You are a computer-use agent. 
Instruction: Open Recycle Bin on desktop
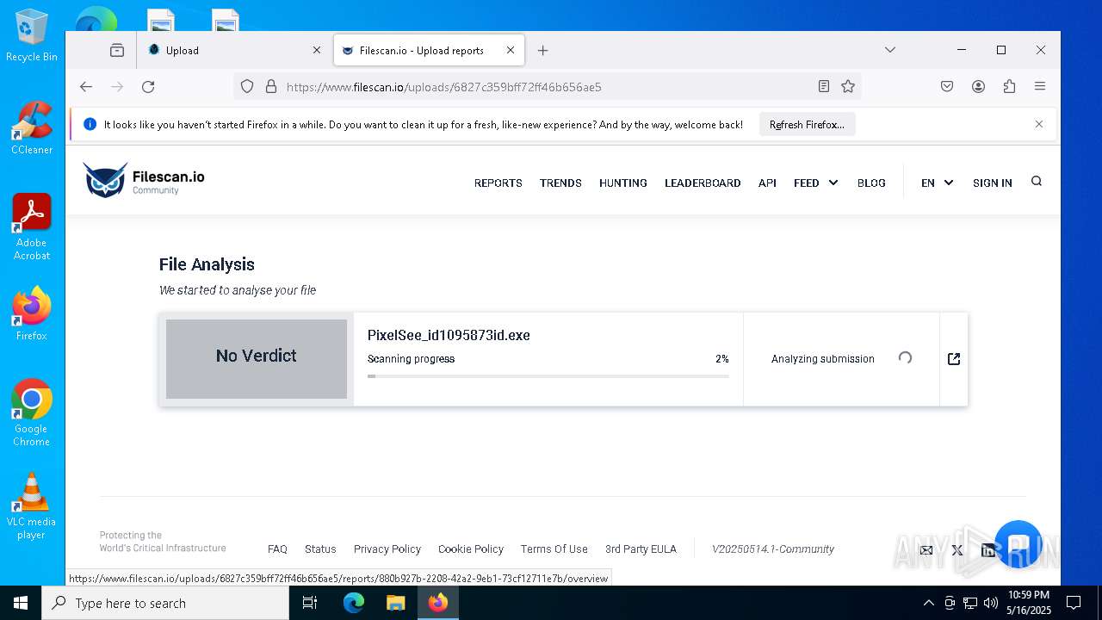32,36
